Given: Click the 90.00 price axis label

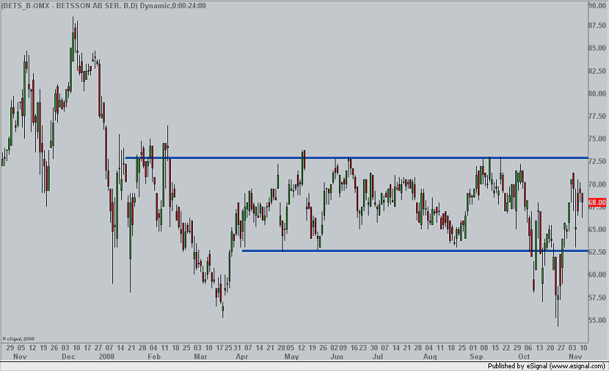Looking at the screenshot, I should 597,6.
